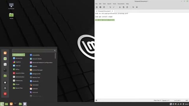The width and height of the screenshot is (189, 106).
Task: Select the text editor window in panel
Action: click(x=25, y=104)
